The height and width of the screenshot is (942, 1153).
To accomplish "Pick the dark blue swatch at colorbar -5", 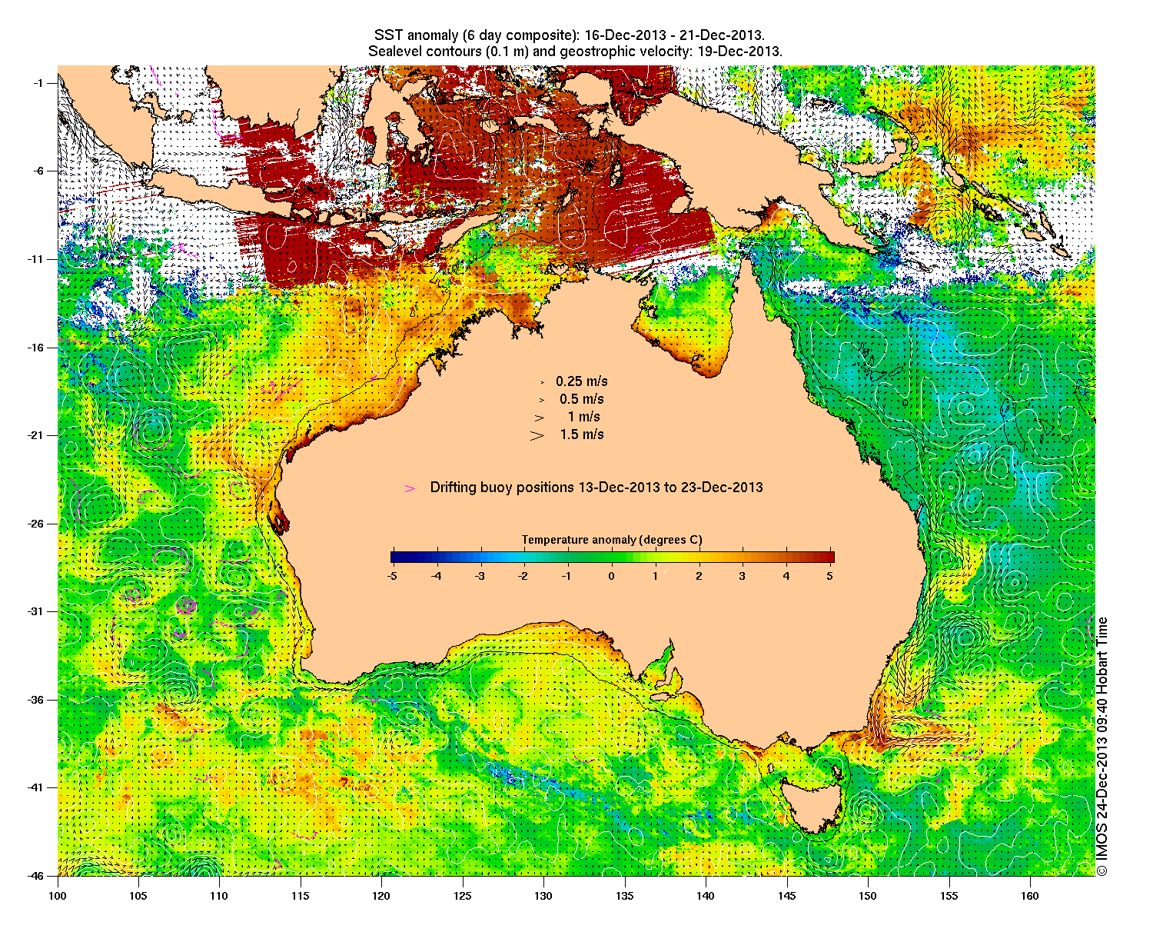I will (x=395, y=558).
